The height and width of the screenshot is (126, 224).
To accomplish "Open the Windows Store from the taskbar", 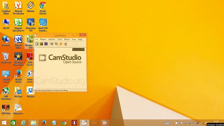I will coord(13,123).
